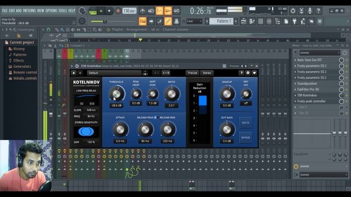Click the RATIO knob
This screenshot has width=351, height=197.
tap(172, 94)
